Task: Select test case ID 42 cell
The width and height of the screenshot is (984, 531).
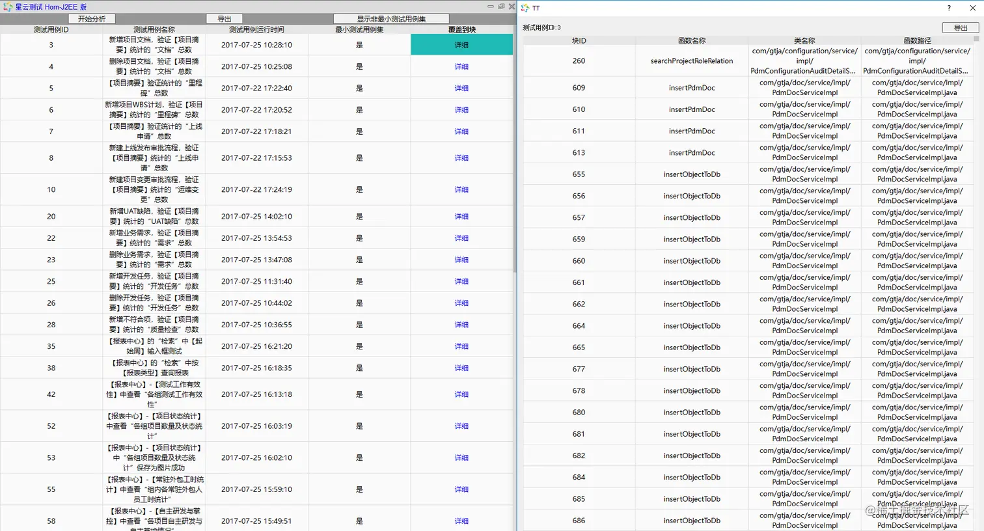Action: (51, 394)
